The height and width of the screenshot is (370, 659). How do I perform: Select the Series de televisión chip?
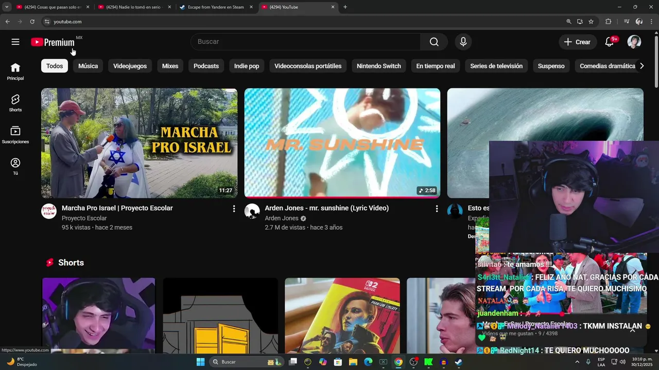coord(496,66)
